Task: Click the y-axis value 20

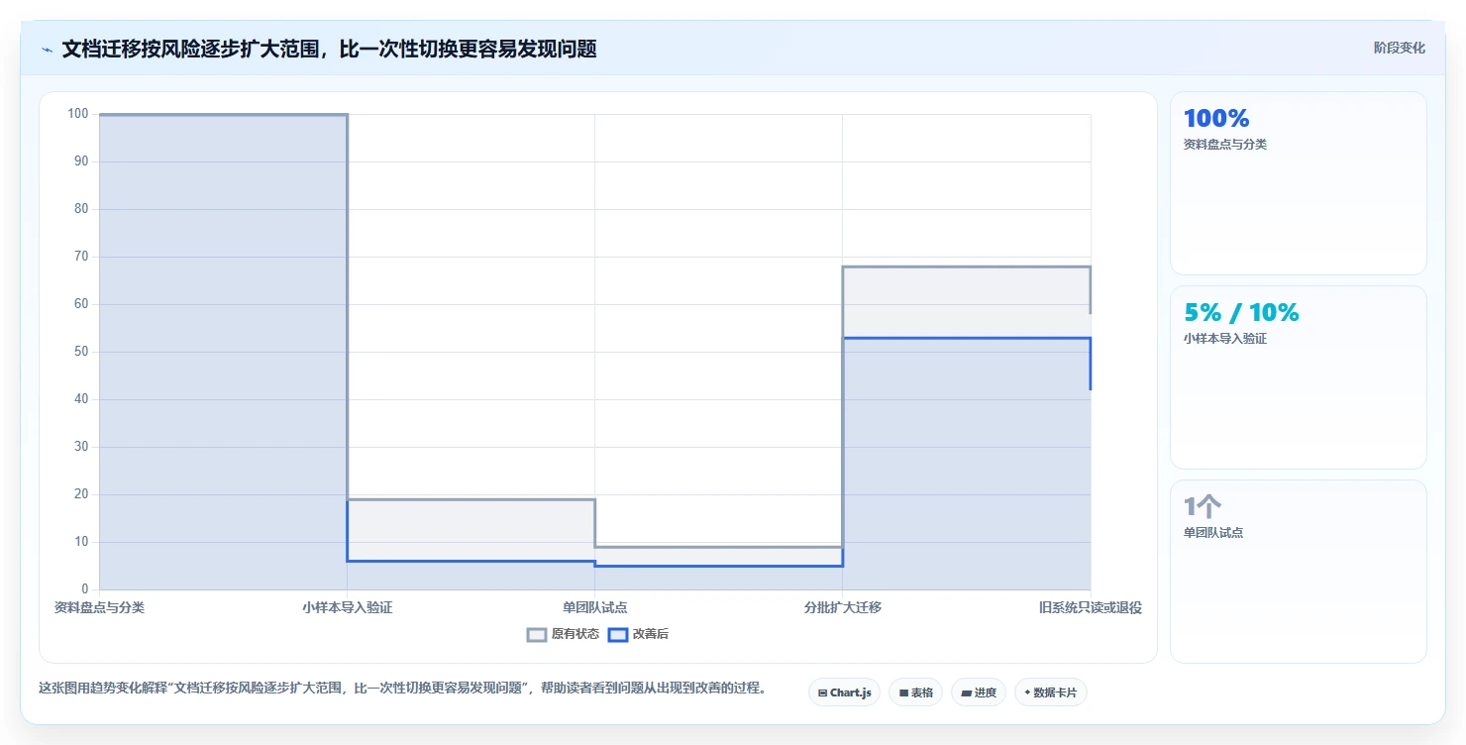Action: coord(81,494)
